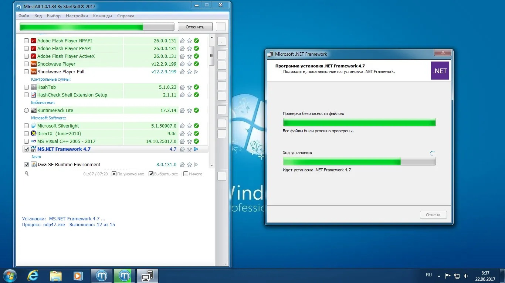Viewport: 505px width, 283px height.
Task: Click the star icon for Adobe Flash Player NPAPI
Action: (189, 41)
